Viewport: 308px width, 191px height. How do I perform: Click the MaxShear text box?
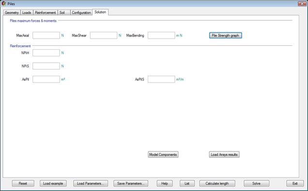coord(104,35)
